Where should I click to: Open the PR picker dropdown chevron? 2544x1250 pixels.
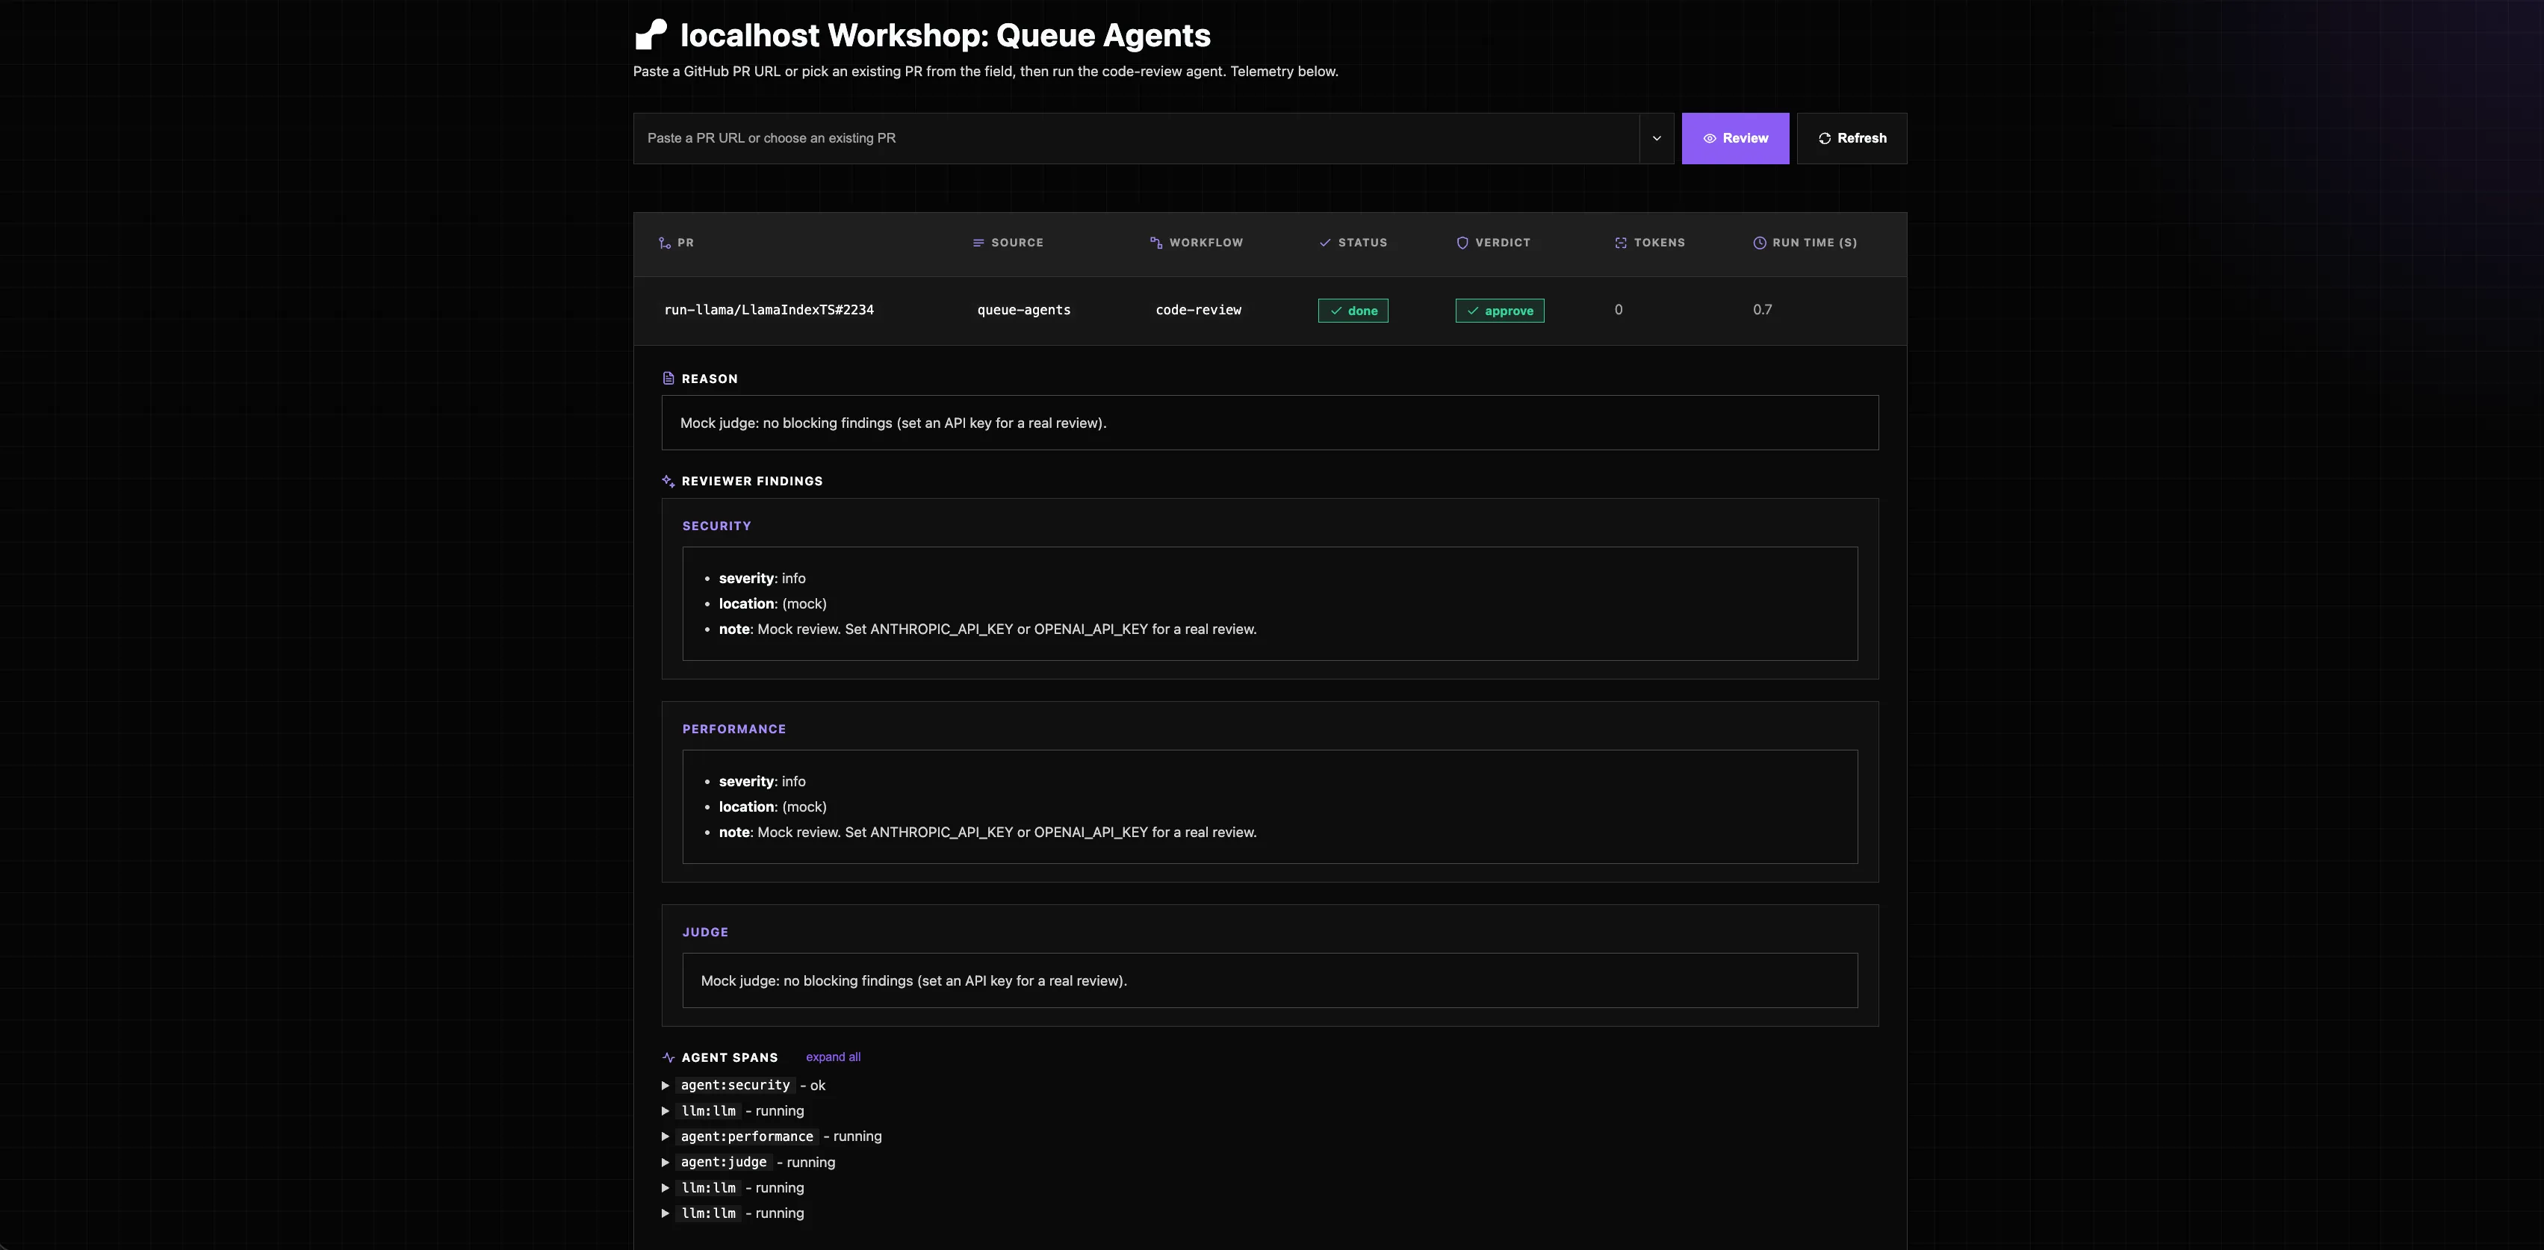tap(1657, 138)
